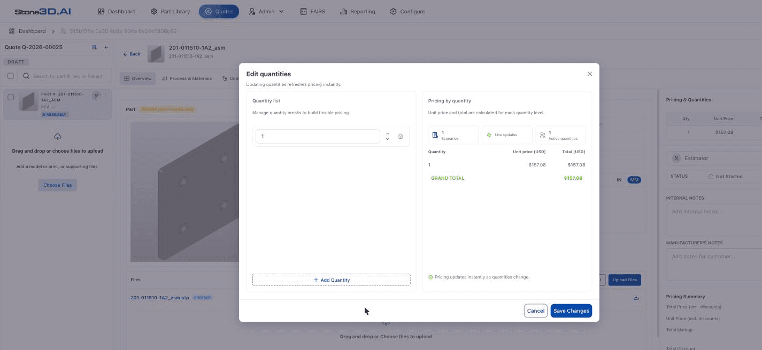Toggle checkbox for part 201-011510-1A2_ASM

[x=11, y=97]
